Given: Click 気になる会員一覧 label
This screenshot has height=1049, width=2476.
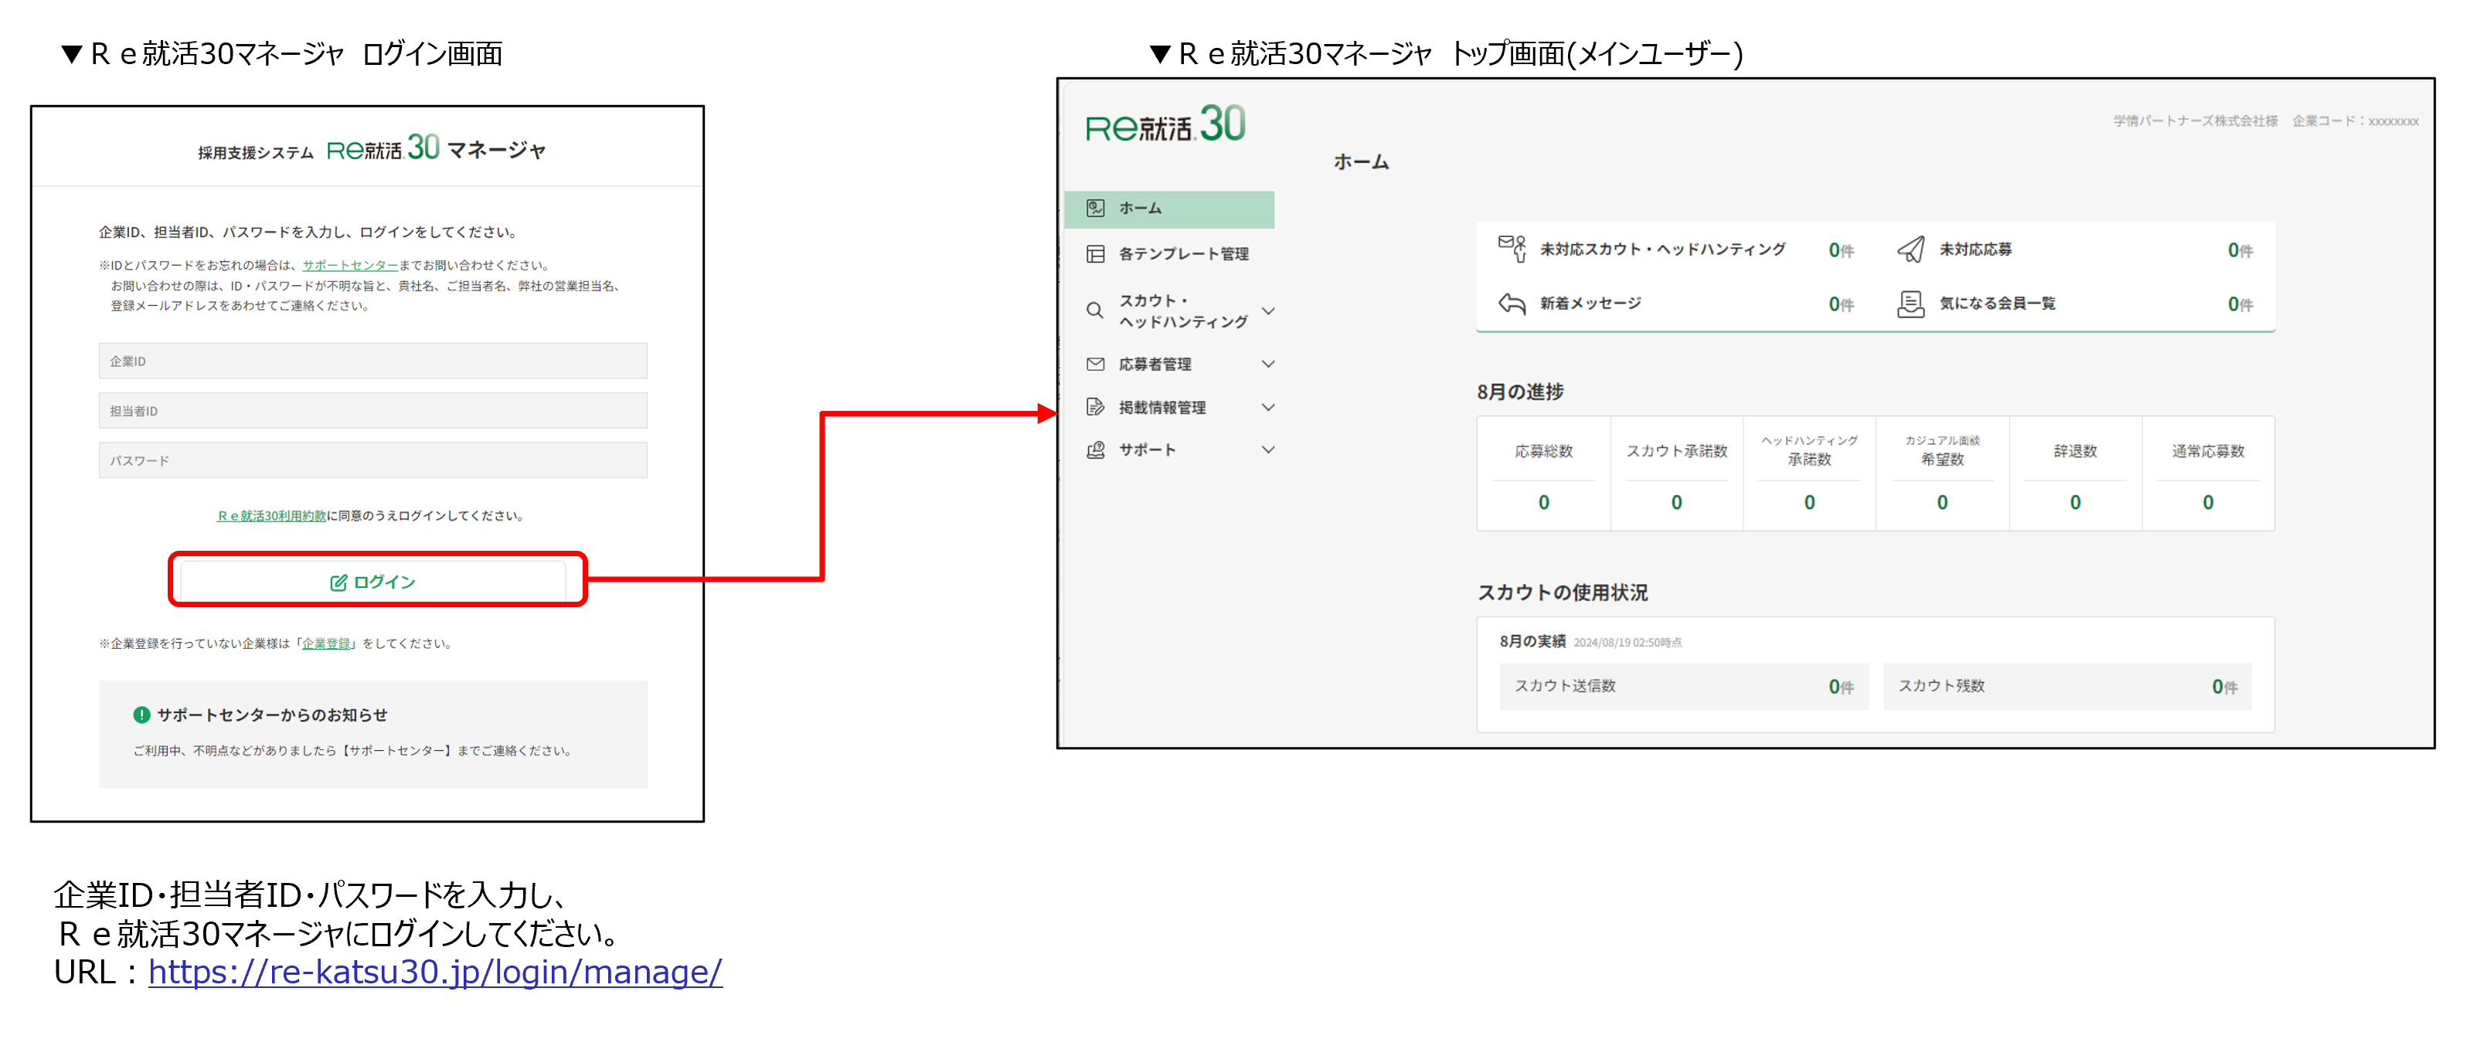Looking at the screenshot, I should coord(1998,304).
